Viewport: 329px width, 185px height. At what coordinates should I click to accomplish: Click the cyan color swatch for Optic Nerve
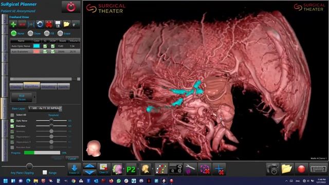pos(36,46)
